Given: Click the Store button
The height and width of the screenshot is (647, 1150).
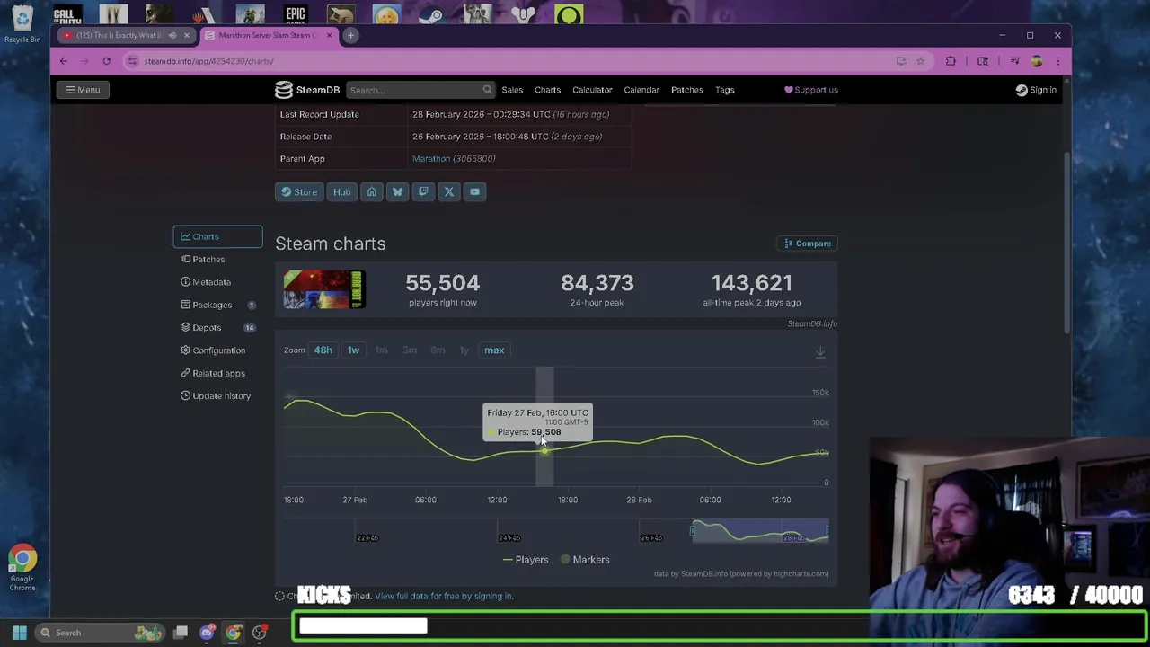Looking at the screenshot, I should (298, 191).
